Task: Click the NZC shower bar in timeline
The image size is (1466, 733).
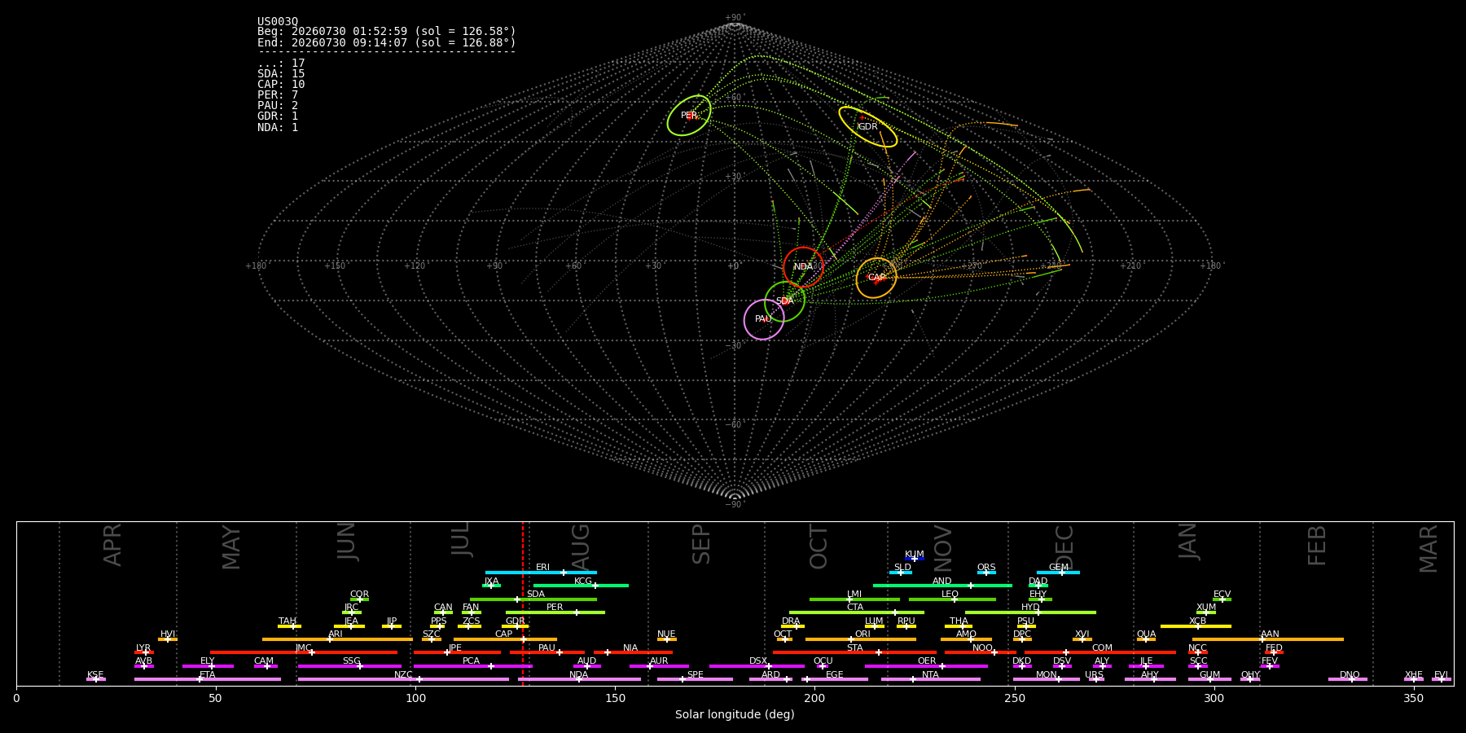Action: [x=403, y=679]
